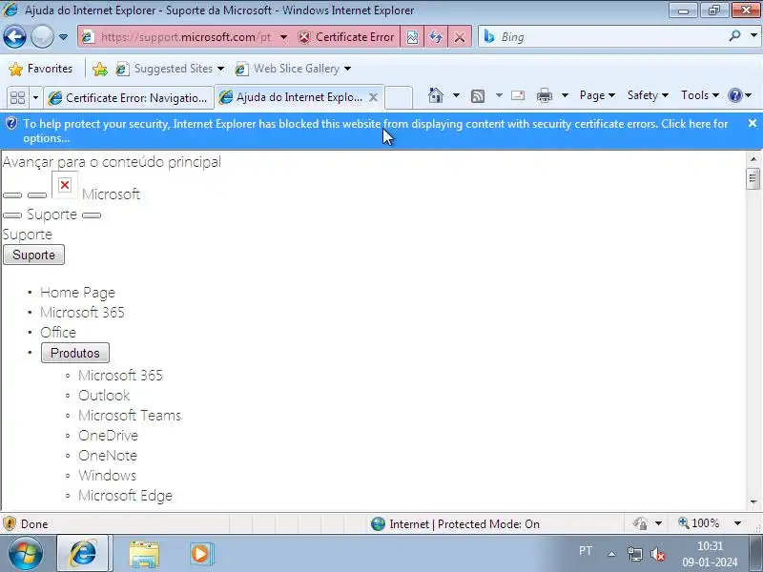Screen dimensions: 763x572
Task: Expand the address bar URL dropdown
Action: (x=283, y=37)
